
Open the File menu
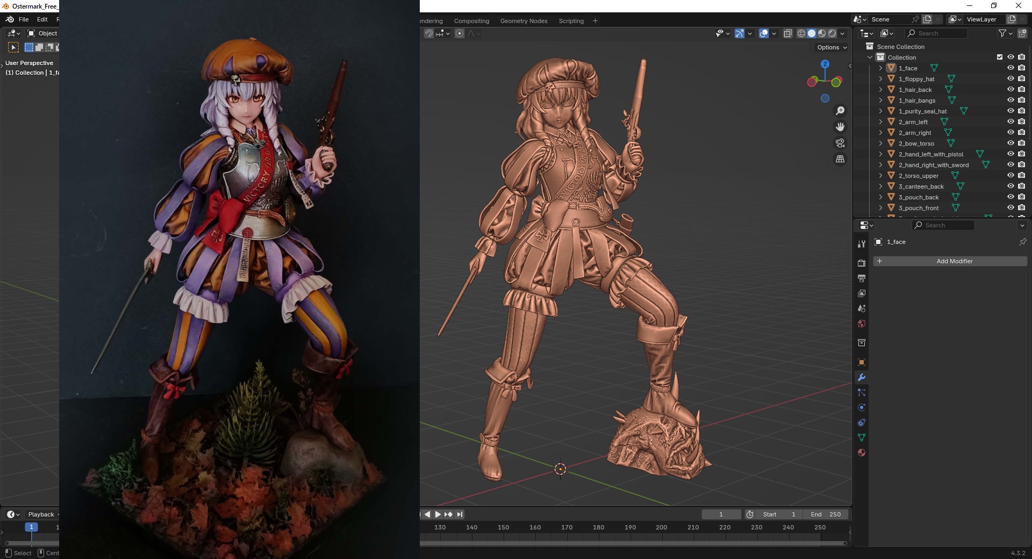[x=24, y=19]
